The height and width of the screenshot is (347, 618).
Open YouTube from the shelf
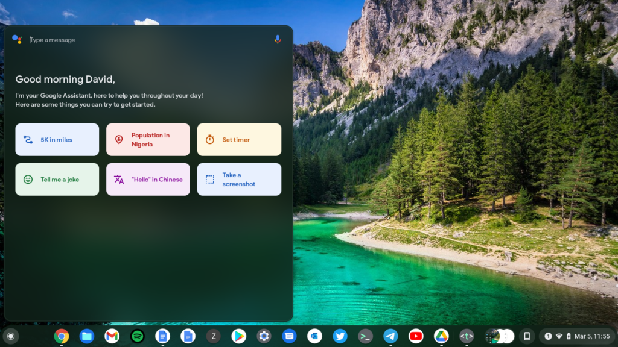click(x=416, y=336)
